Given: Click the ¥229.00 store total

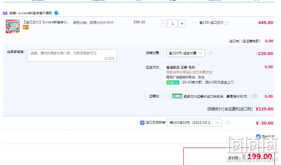Looking at the screenshot, I should click(x=264, y=109).
